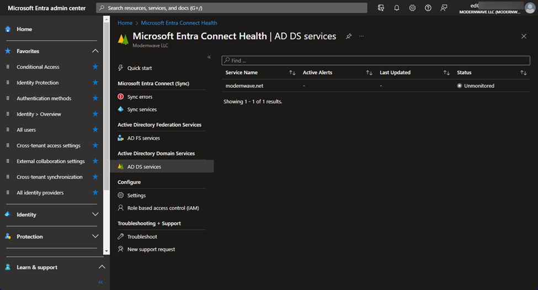Unfavorite All users star
Screen dimensions: 538x290
95,130
